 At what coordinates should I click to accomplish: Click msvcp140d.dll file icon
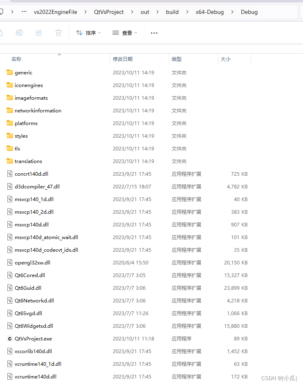coord(10,224)
